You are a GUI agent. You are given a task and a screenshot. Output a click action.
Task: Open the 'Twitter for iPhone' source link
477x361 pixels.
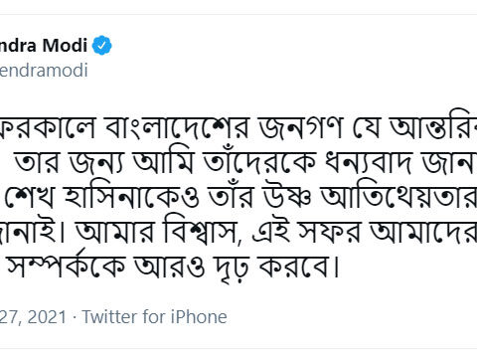pos(154,316)
